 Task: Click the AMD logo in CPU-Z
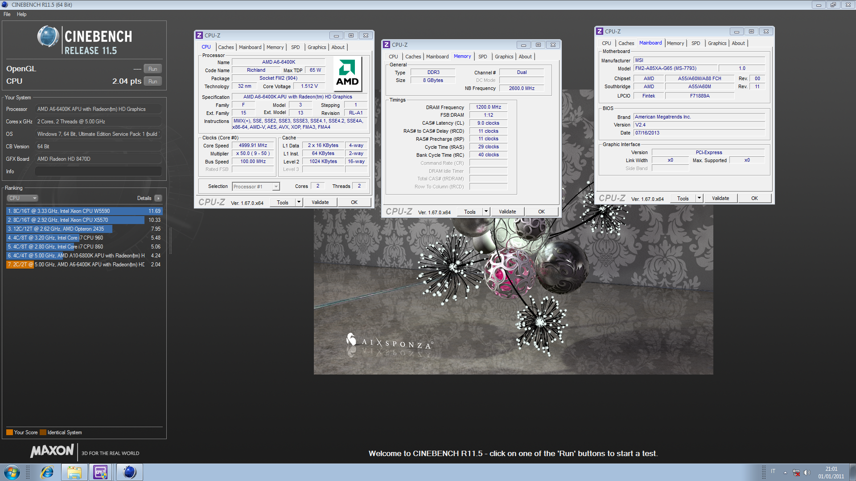(x=347, y=73)
